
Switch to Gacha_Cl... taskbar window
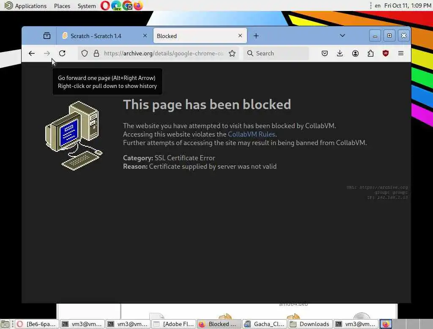[265, 324]
